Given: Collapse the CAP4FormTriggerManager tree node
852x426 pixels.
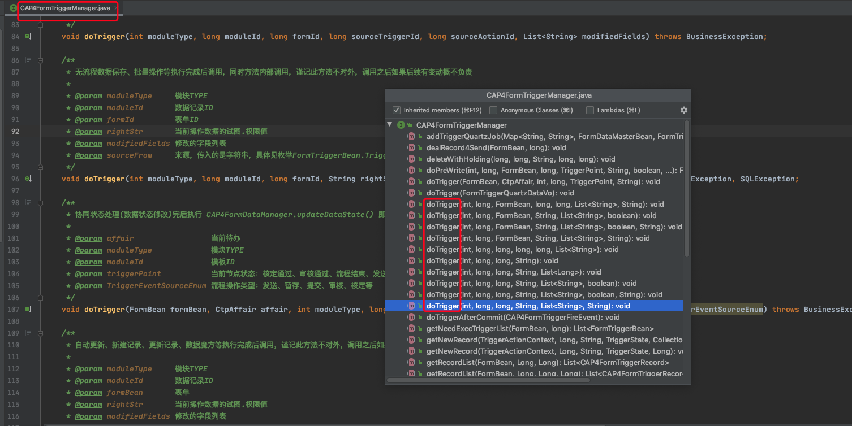Looking at the screenshot, I should (390, 125).
